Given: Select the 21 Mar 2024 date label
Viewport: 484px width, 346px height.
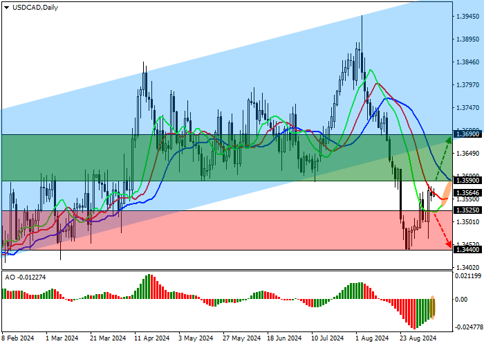Looking at the screenshot, I should pos(108,338).
